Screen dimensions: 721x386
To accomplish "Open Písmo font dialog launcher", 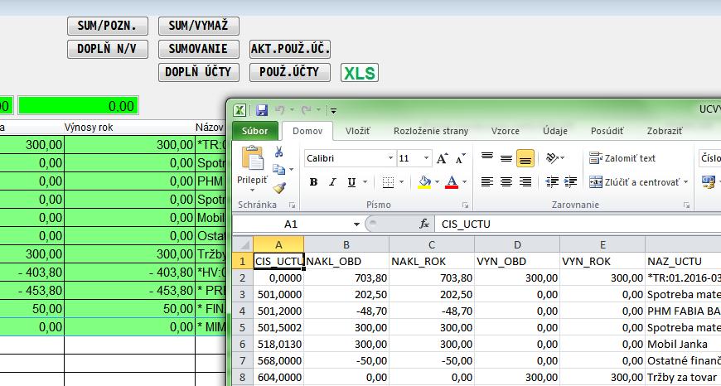I will (x=466, y=205).
